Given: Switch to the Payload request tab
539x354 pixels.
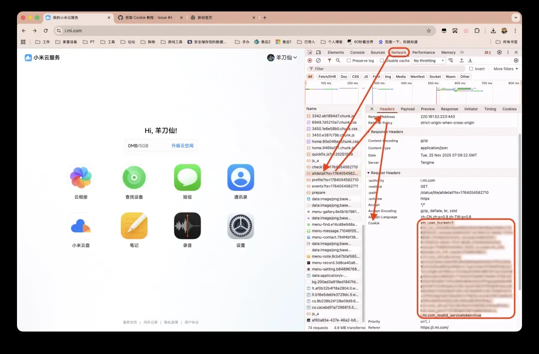Looking at the screenshot, I should pyautogui.click(x=407, y=109).
